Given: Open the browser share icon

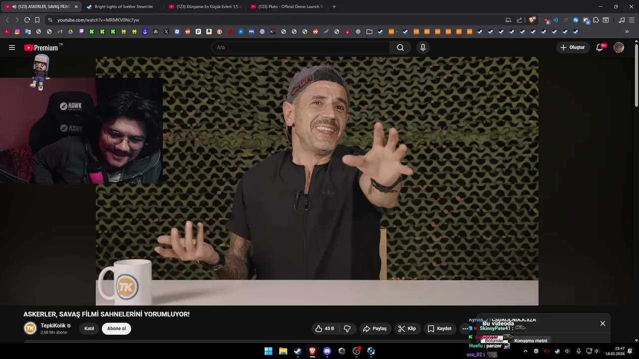Looking at the screenshot, I should [x=520, y=20].
